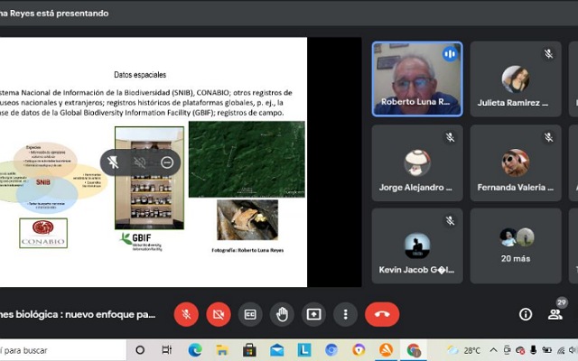
Task: Open the orange Avast icon on taskbar
Action: click(x=386, y=350)
